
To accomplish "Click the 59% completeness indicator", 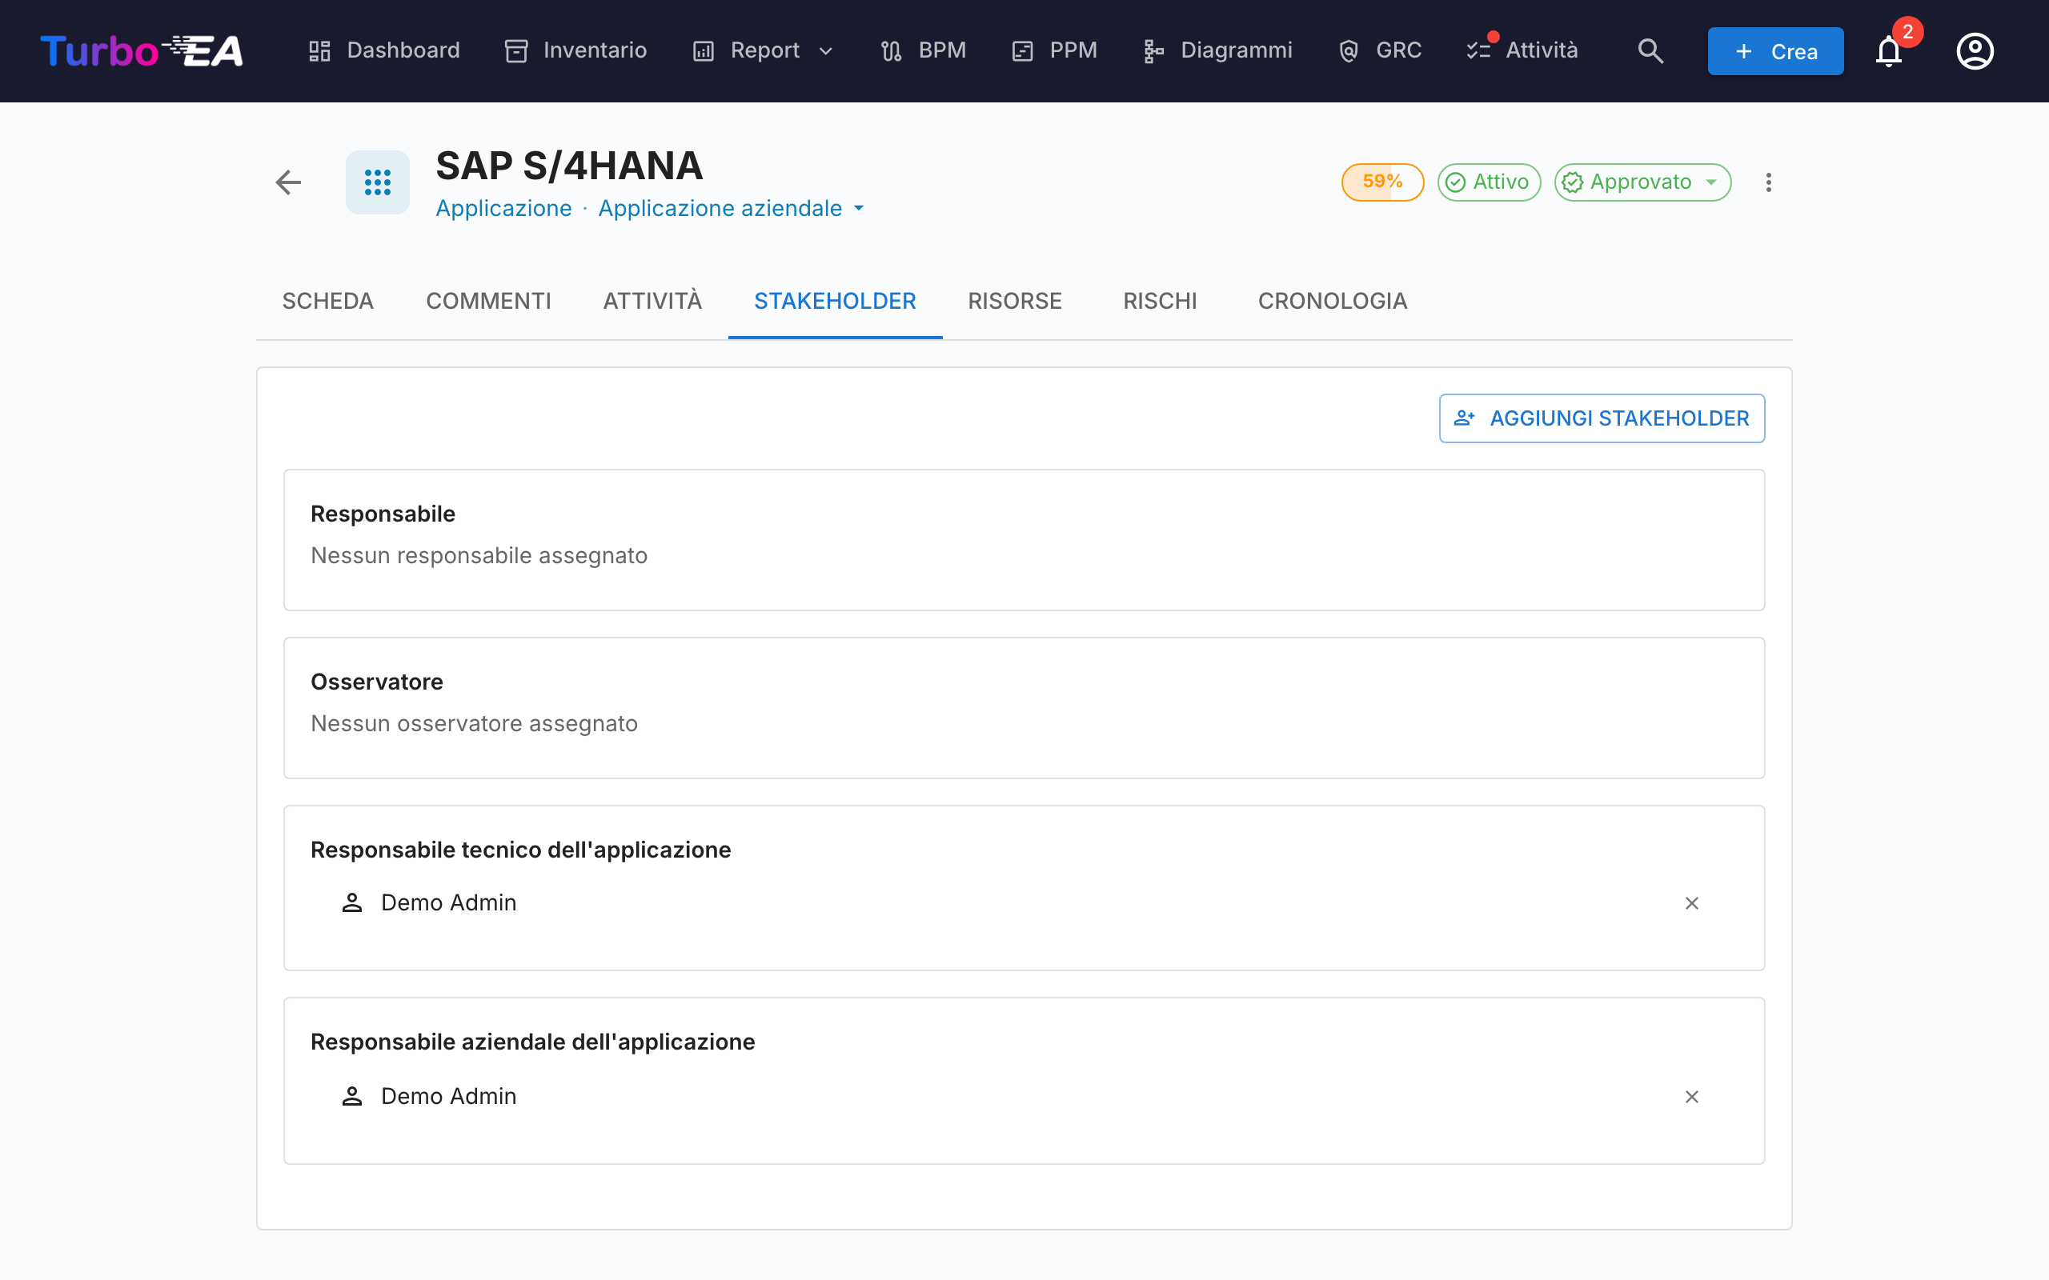I will click(x=1381, y=182).
